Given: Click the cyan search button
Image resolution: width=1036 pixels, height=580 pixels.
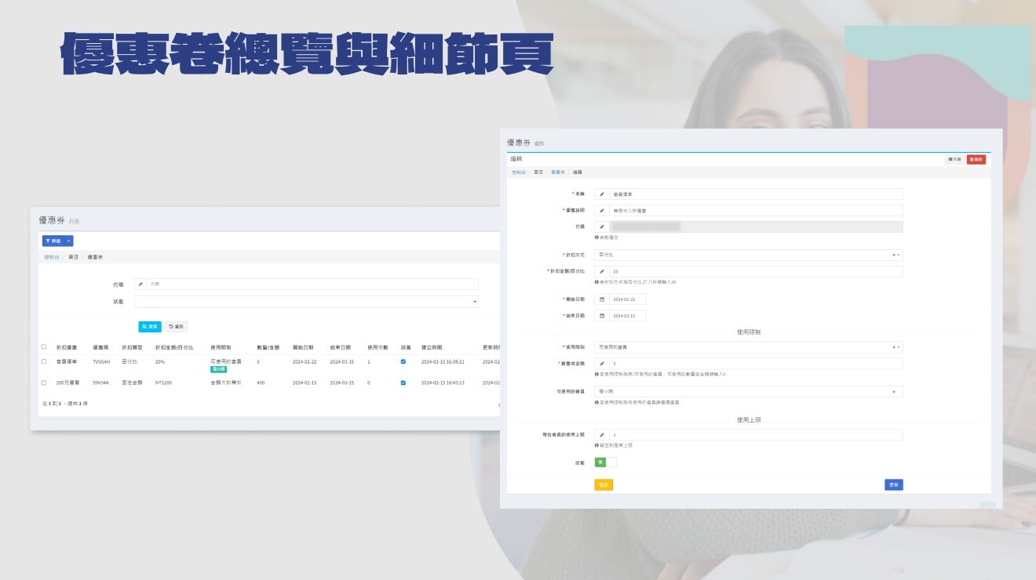Looking at the screenshot, I should tap(150, 327).
